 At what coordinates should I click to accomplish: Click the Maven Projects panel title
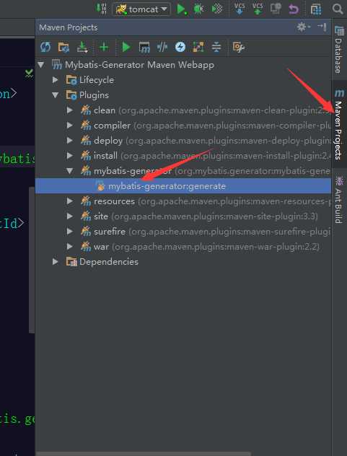pos(68,27)
